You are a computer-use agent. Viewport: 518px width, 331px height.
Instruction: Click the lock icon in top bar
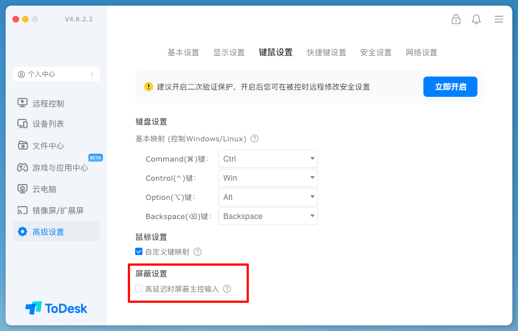pyautogui.click(x=456, y=19)
